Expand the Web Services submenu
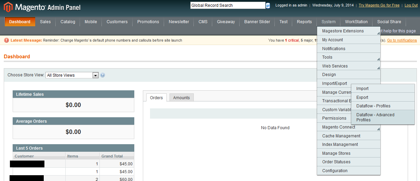Screen dimensions: 420x181 349,66
